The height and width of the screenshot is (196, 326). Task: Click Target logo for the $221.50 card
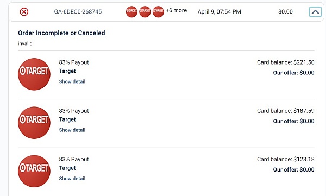[x=34, y=74]
